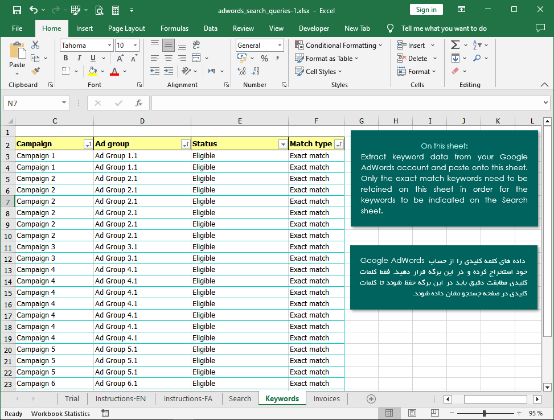Open Insert Function dialog

click(x=139, y=103)
